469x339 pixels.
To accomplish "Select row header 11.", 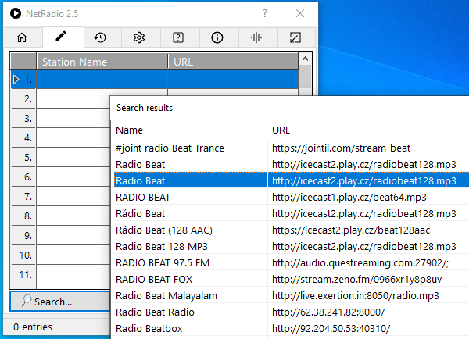I will [23, 274].
